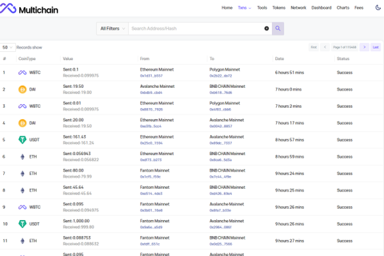
Task: Click the Status column header
Action: coord(343,58)
